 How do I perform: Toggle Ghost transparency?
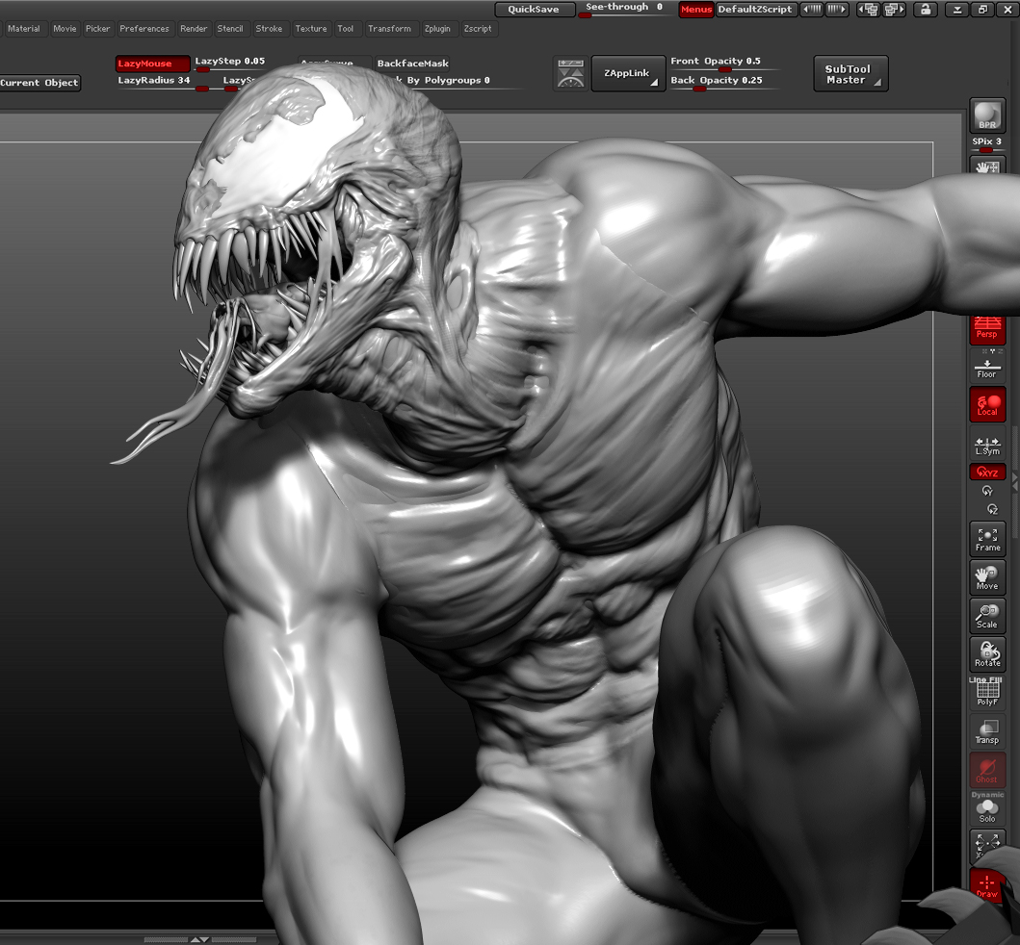(987, 770)
